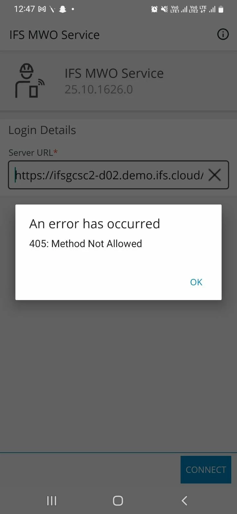Tap the CONNECT button
The width and height of the screenshot is (237, 514).
pyautogui.click(x=206, y=470)
